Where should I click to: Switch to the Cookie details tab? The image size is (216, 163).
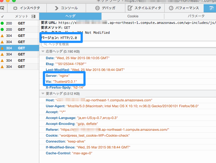[x=133, y=16]
